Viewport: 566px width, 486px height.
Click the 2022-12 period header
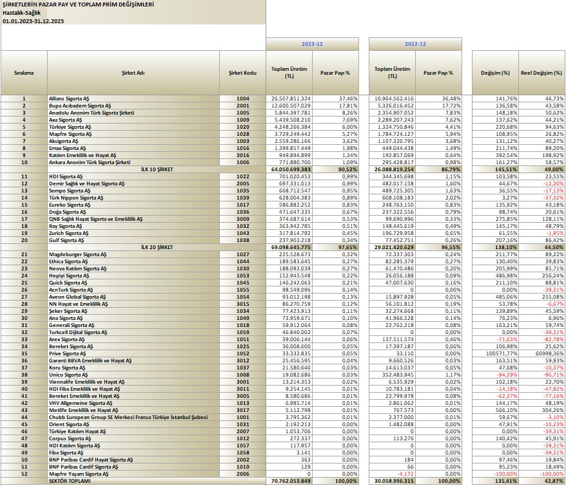[x=415, y=44]
